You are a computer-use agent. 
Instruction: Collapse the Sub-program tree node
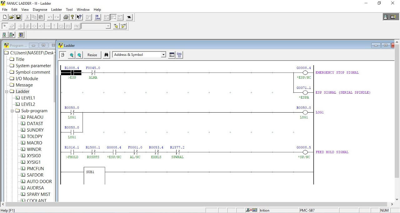point(12,111)
